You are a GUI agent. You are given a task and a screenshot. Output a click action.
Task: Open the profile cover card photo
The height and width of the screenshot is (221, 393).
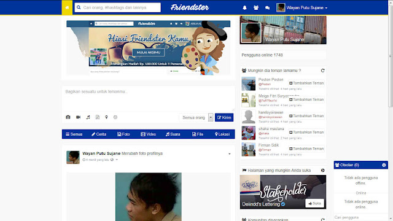[283, 30]
